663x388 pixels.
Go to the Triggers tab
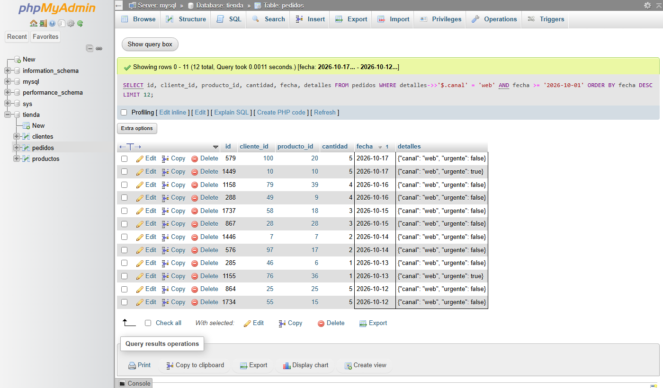546,19
